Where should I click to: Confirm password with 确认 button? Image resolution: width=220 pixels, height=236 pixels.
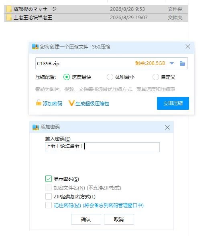86,219
